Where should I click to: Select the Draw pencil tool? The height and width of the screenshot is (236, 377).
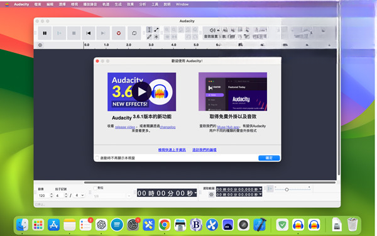[x=149, y=37]
